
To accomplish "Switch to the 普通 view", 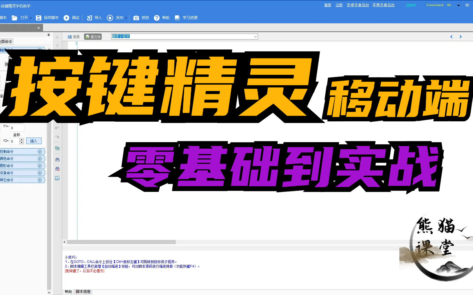I will [74, 37].
